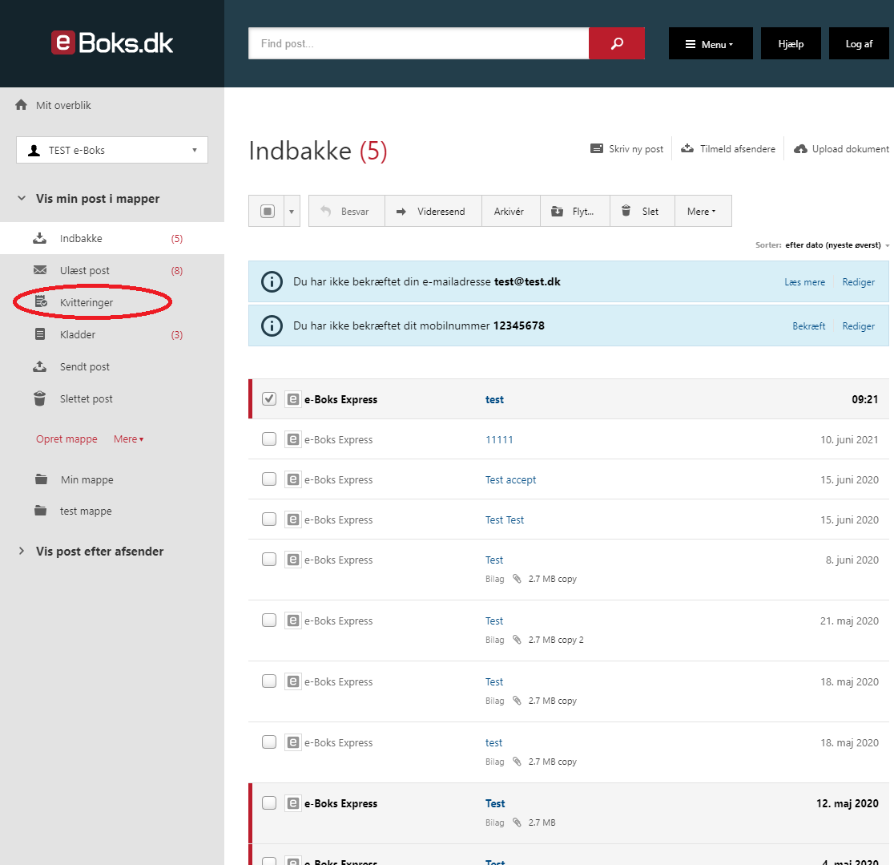Uncheck the selected e-Boks Express test message
This screenshot has height=865, width=894.
(x=268, y=398)
